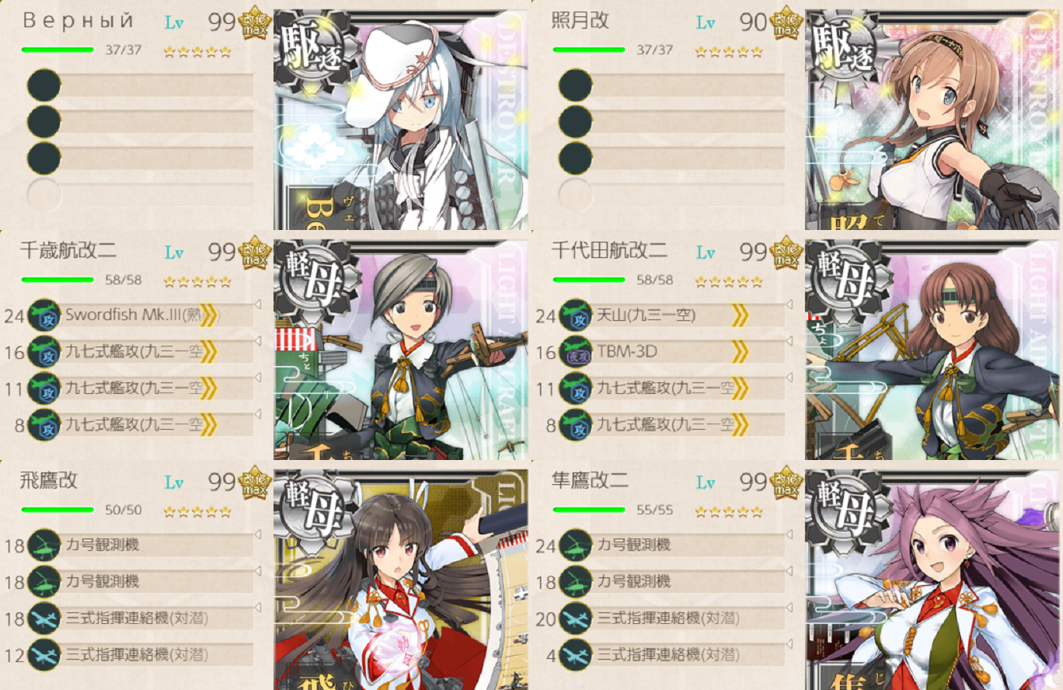Click the 軽母 carrier badge on 千代田航改二
1063x690 pixels.
click(x=843, y=277)
